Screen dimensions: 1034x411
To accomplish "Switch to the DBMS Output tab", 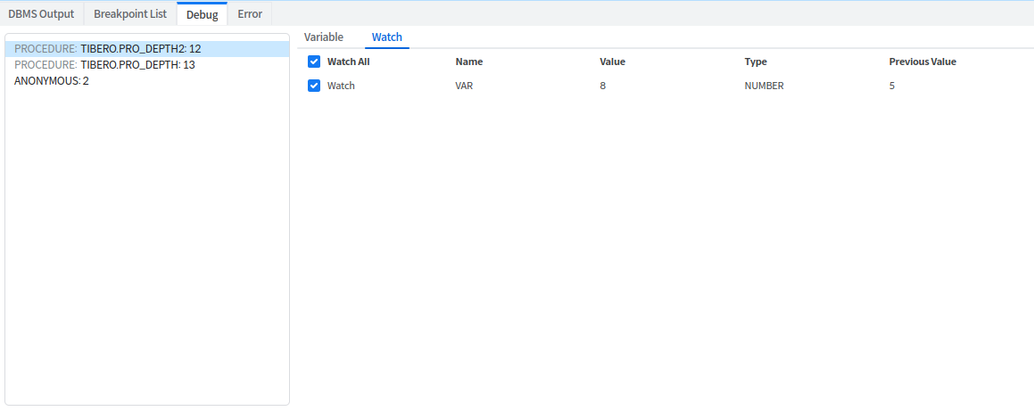I will coord(41,14).
